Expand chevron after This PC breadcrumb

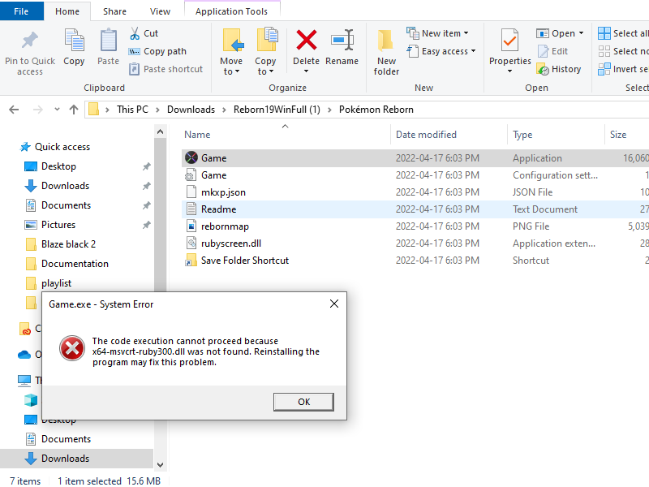click(157, 110)
